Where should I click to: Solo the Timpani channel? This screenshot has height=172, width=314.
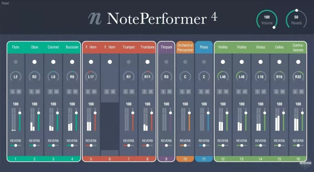pos(163,92)
